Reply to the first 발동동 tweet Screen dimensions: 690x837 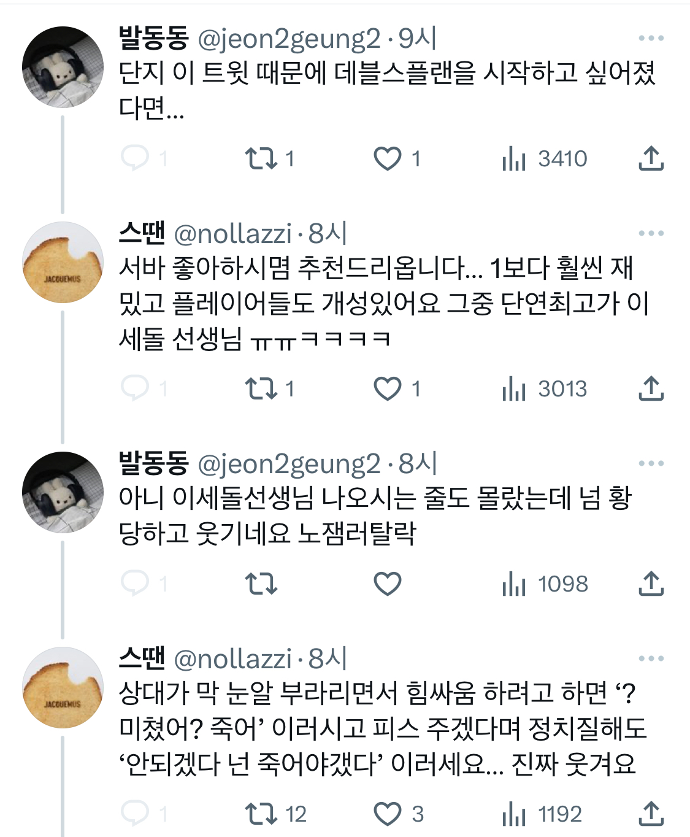(x=135, y=158)
